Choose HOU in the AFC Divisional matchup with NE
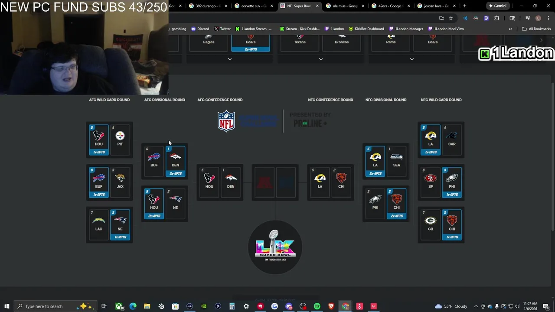This screenshot has width=555, height=312. [x=154, y=203]
